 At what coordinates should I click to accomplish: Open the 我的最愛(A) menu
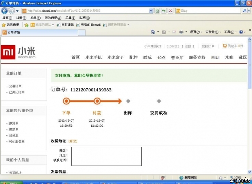click(53, 18)
